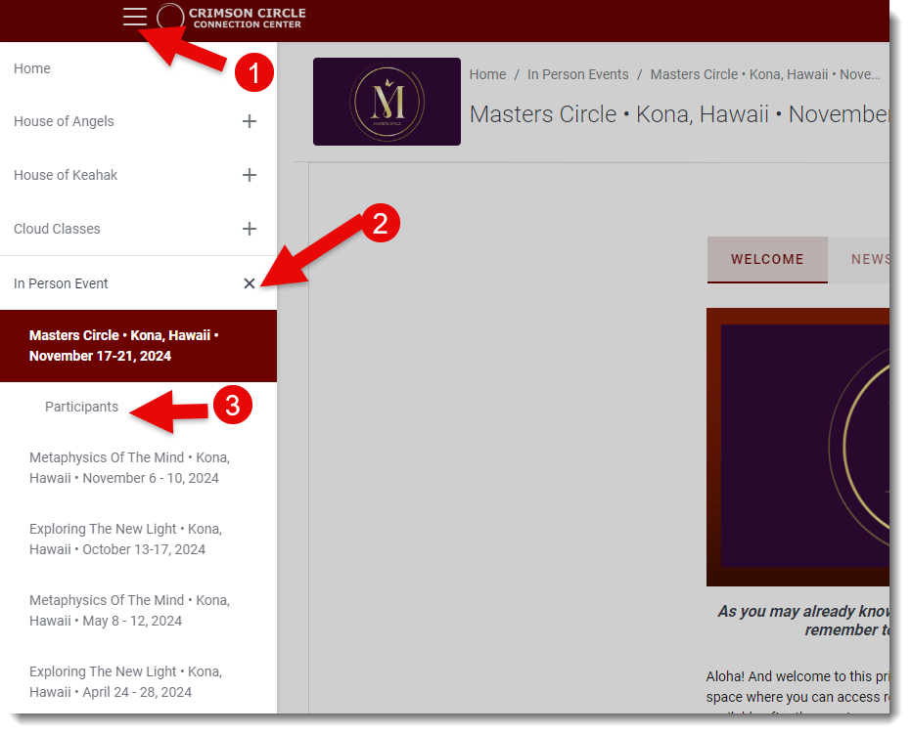The image size is (911, 735).
Task: Click the Crimson Circle Connection Center logo
Action: point(231,18)
